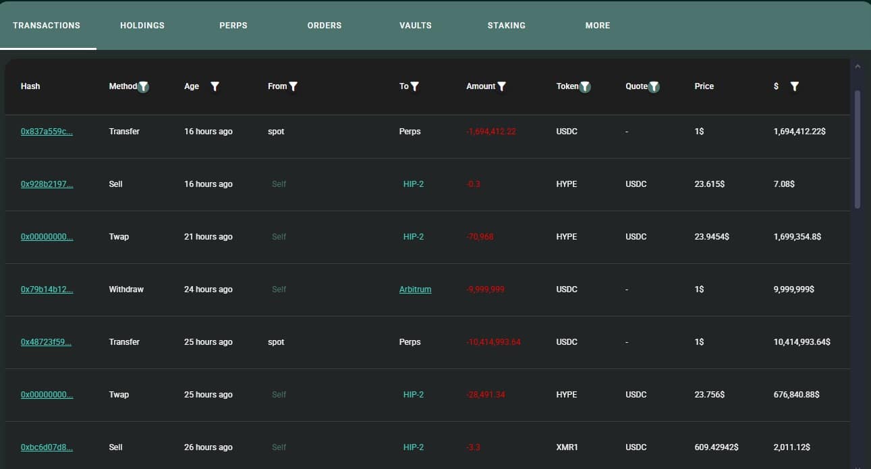Viewport: 871px width, 469px height.
Task: Open the Arbitrum destination link
Action: [x=415, y=289]
